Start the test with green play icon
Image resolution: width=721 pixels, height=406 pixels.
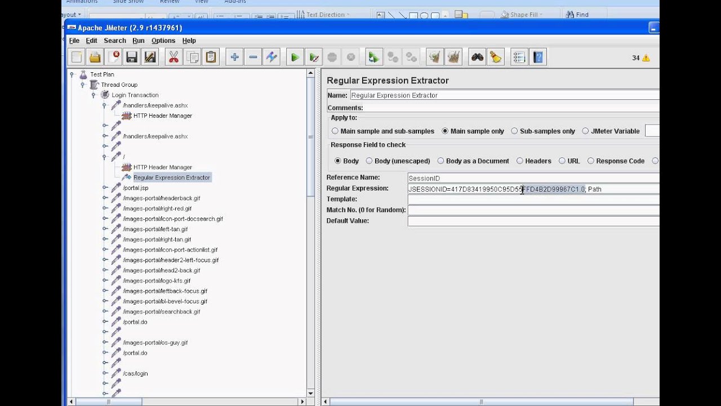295,57
